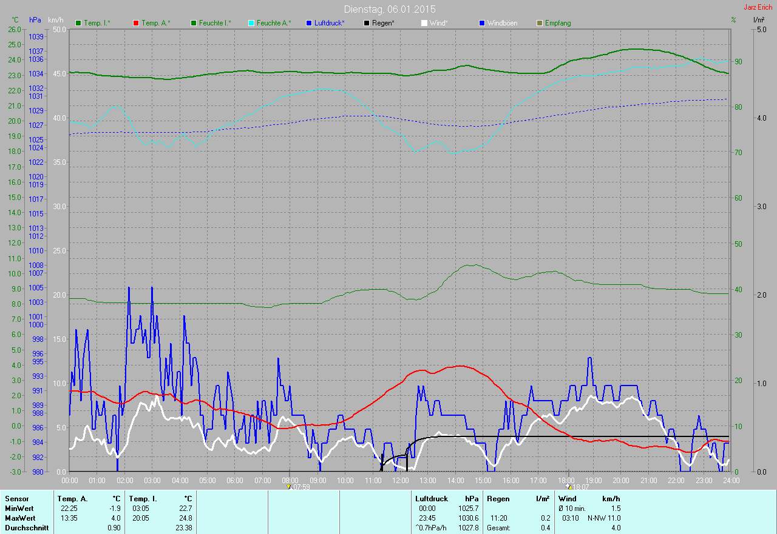Click the blue Luftdruck legend square

(309, 23)
